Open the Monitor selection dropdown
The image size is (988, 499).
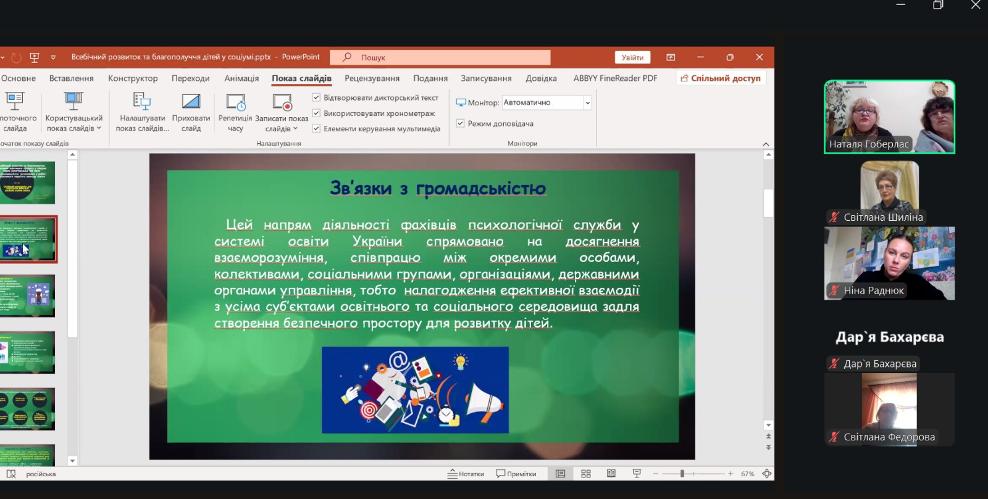pyautogui.click(x=587, y=102)
